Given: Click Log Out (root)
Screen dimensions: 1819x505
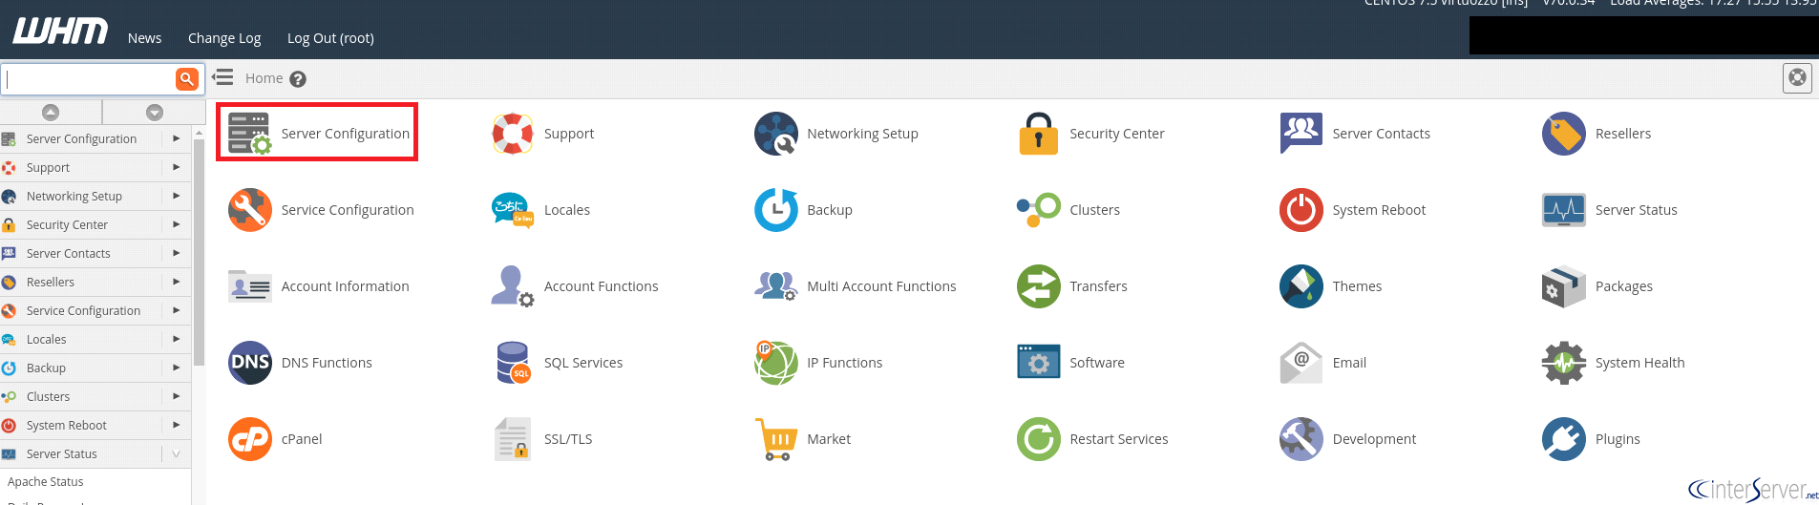Looking at the screenshot, I should 330,38.
